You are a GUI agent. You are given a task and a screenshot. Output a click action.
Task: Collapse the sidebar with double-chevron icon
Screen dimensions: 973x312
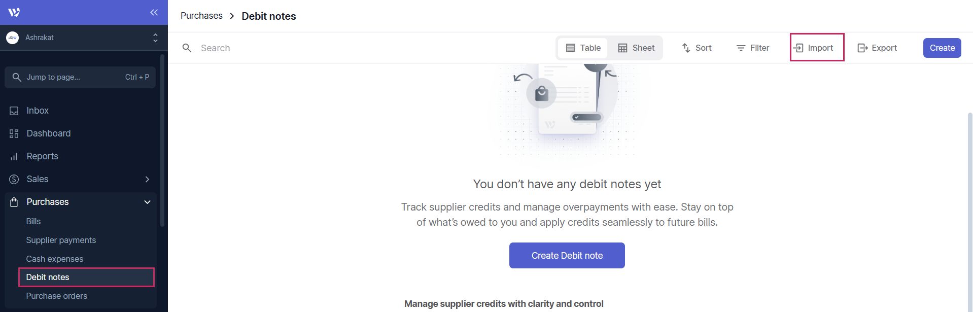[154, 13]
